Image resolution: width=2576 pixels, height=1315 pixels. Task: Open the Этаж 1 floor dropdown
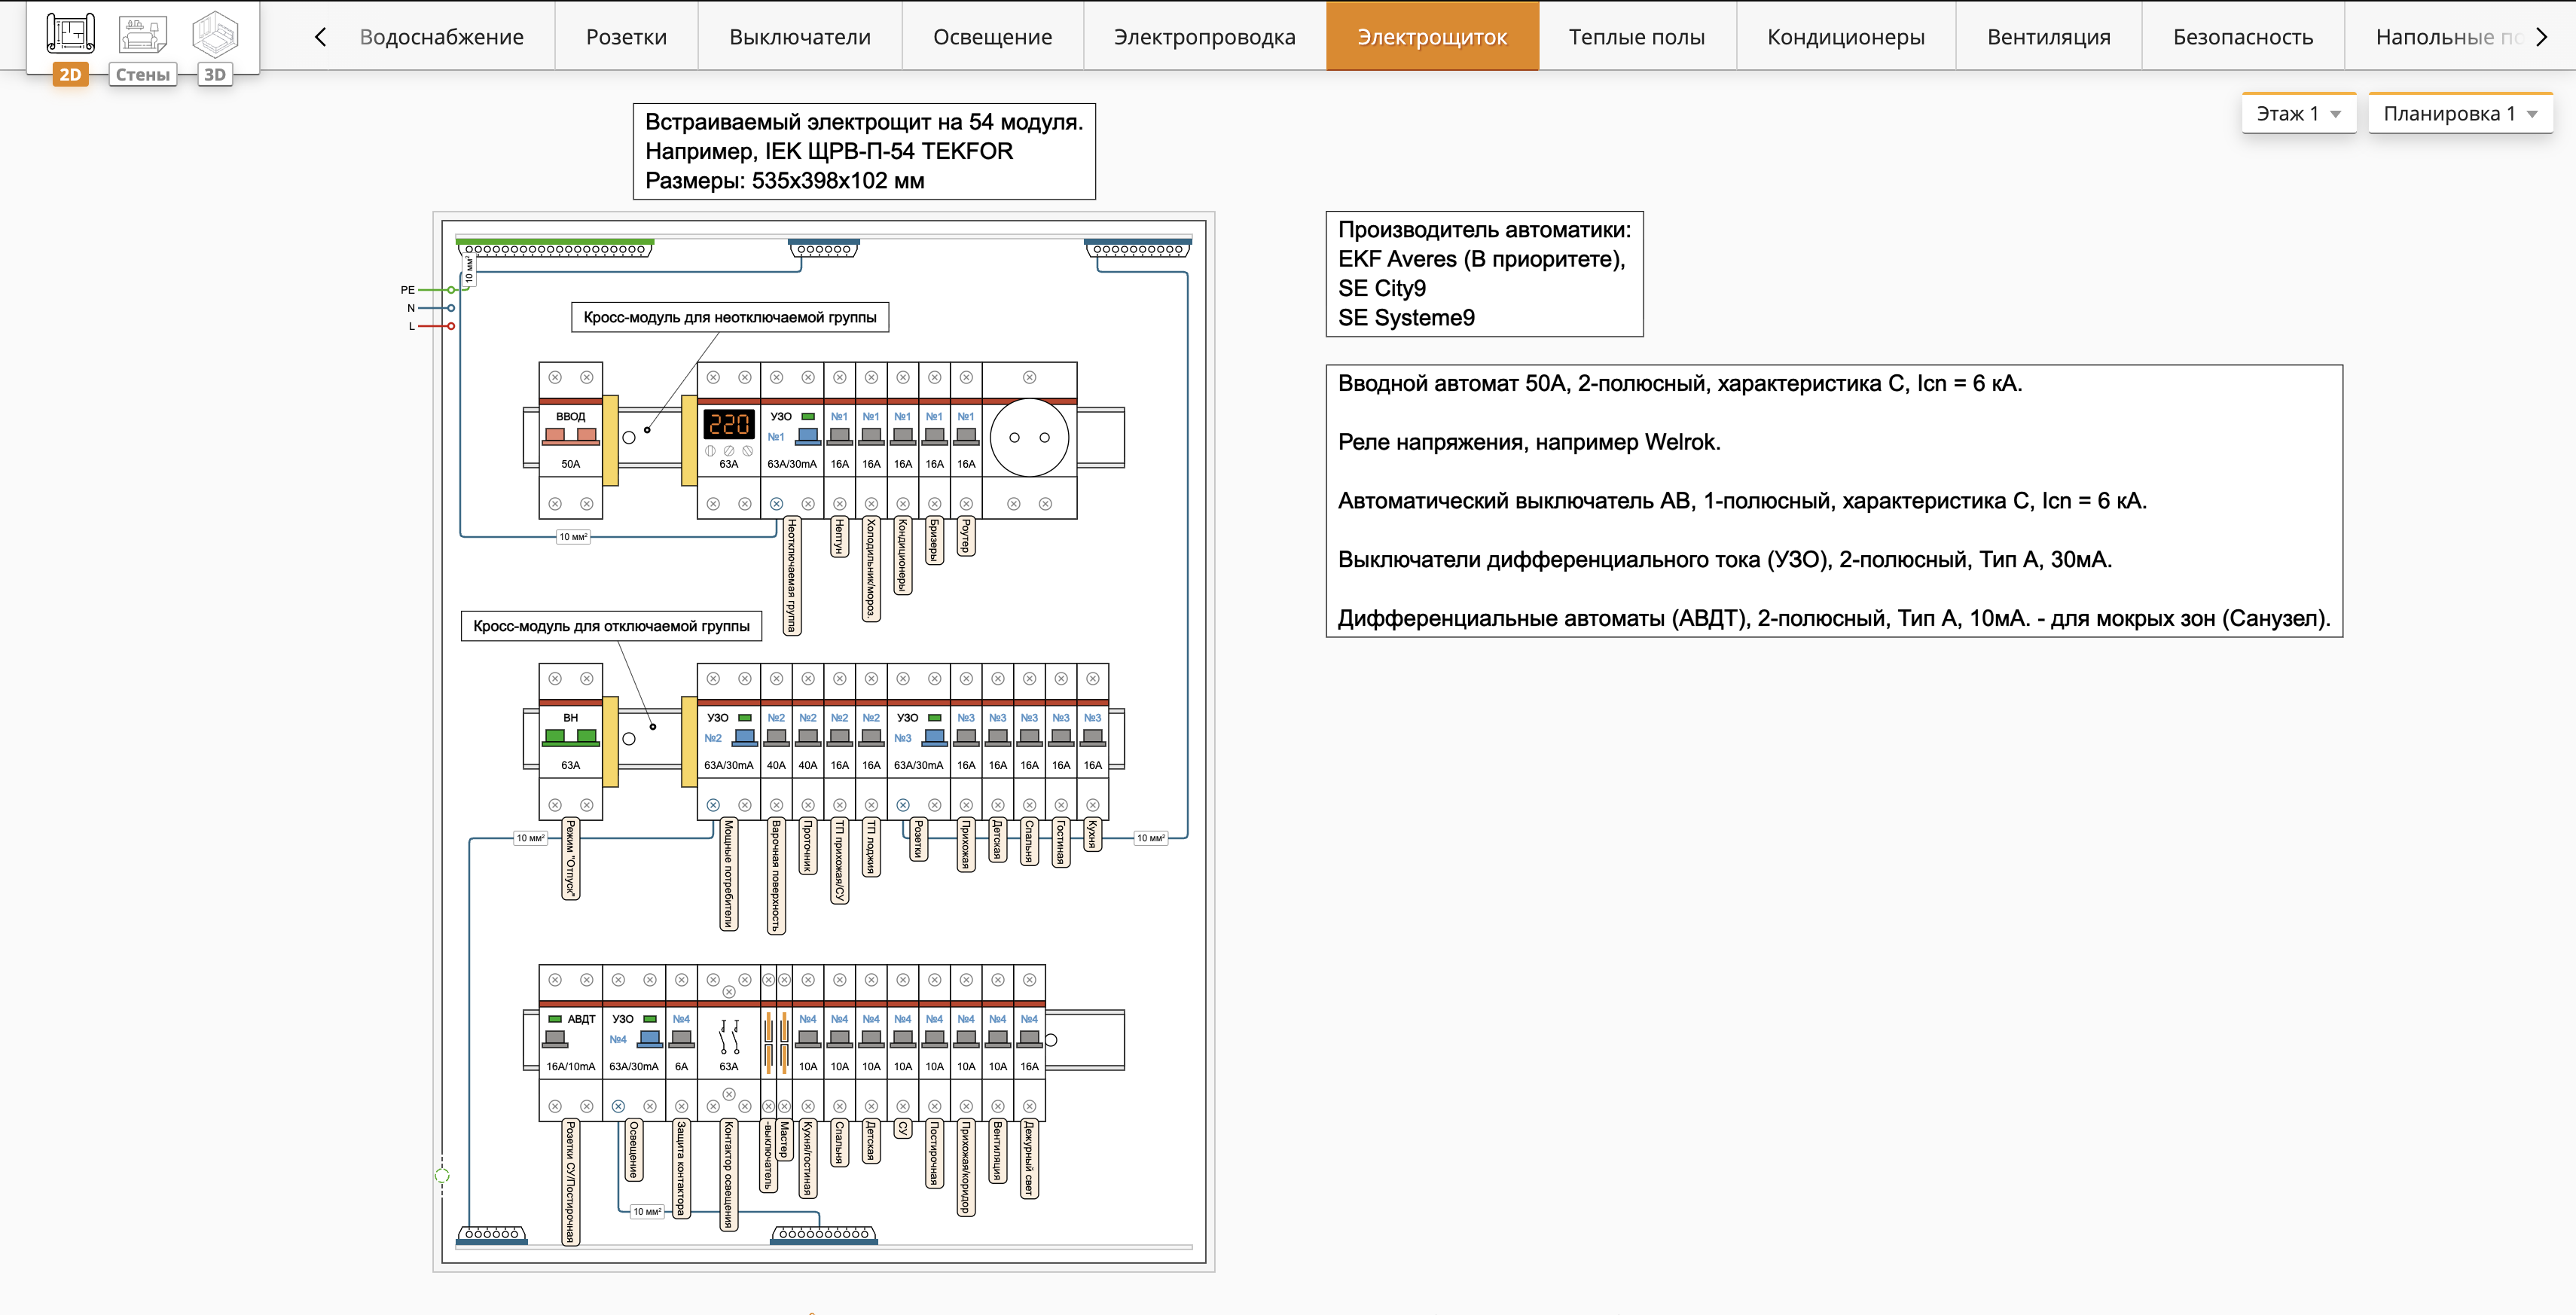(x=2298, y=113)
